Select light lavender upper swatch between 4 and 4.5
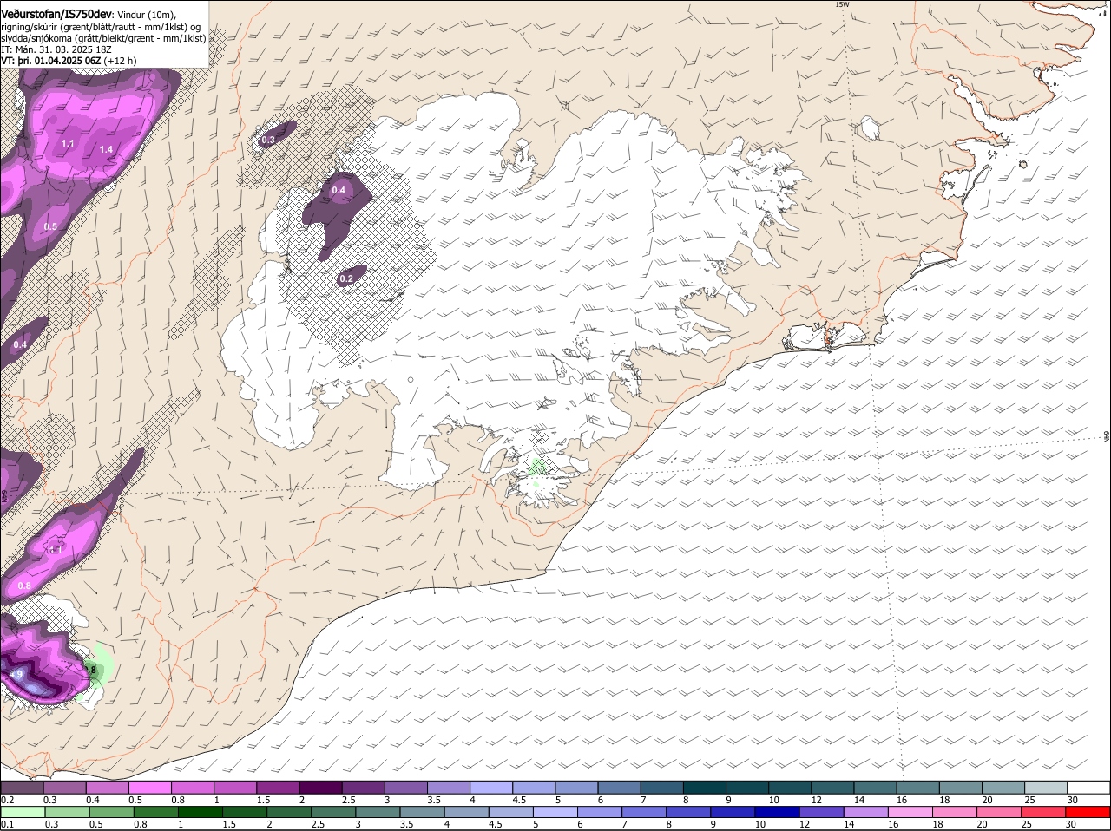The width and height of the screenshot is (1111, 831). [x=491, y=788]
